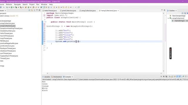Minimize the editor area
The height and width of the screenshot is (105, 188).
(x=162, y=10)
